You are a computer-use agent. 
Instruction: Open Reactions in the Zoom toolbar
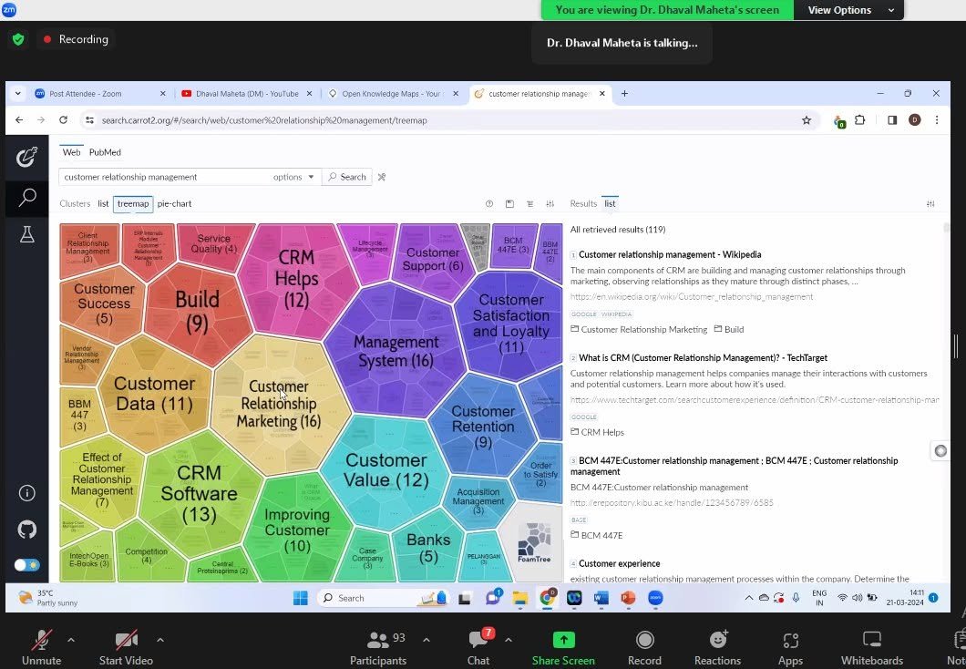pyautogui.click(x=718, y=648)
